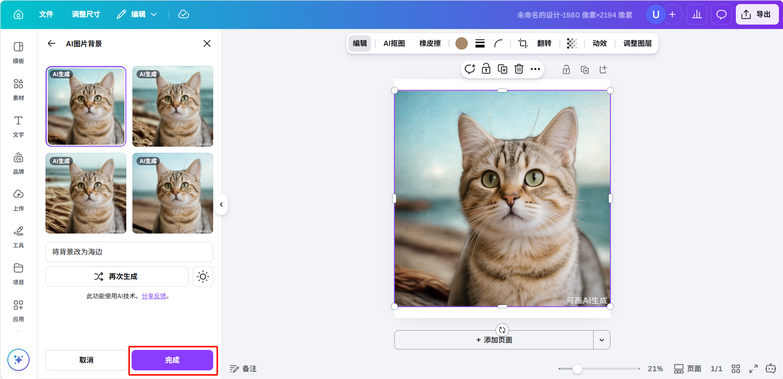This screenshot has height=379, width=783.
Task: Expand add page dropdown arrow
Action: click(x=601, y=340)
